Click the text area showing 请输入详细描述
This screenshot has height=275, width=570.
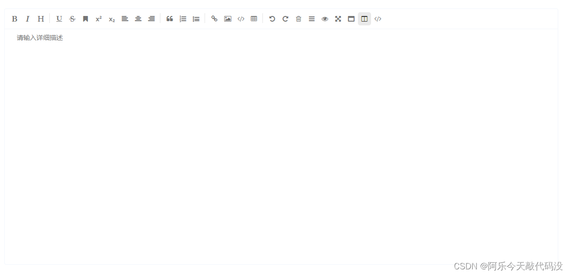point(281,146)
